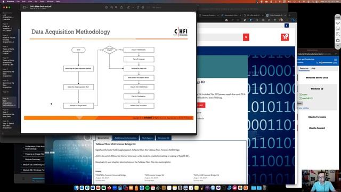
Task: Click the red search button on webpage
Action: click(246, 37)
